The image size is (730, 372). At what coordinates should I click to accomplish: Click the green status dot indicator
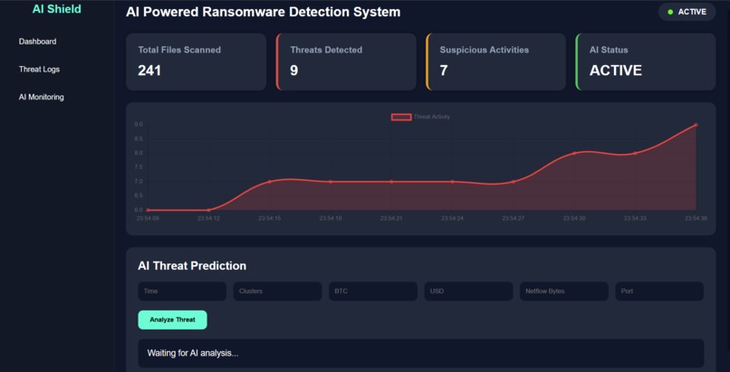pos(670,12)
